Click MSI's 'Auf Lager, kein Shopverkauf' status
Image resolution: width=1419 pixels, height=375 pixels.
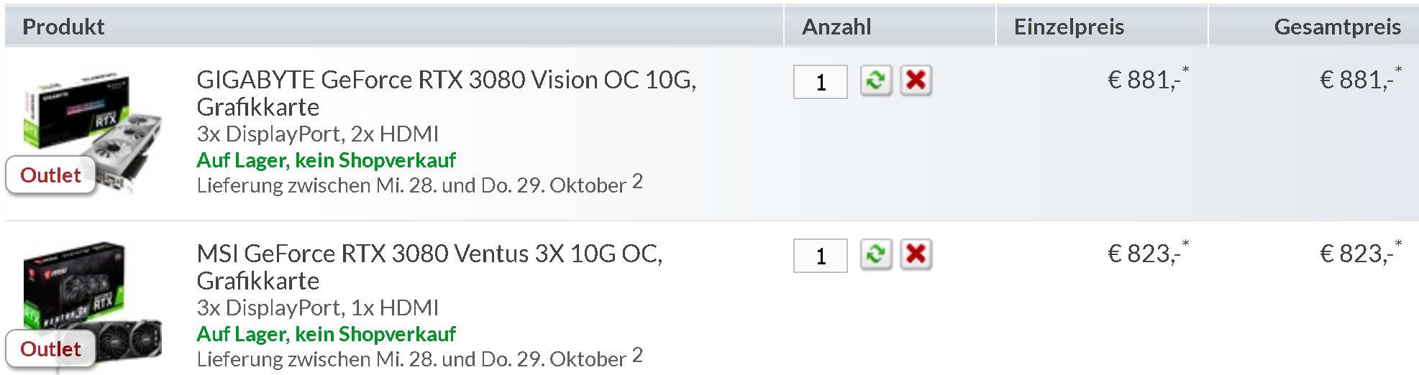coord(326,334)
